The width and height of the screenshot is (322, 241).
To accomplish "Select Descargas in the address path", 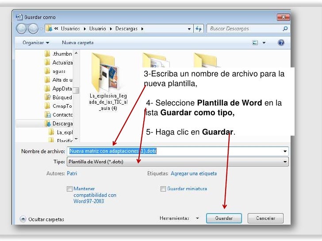I will coord(126,29).
